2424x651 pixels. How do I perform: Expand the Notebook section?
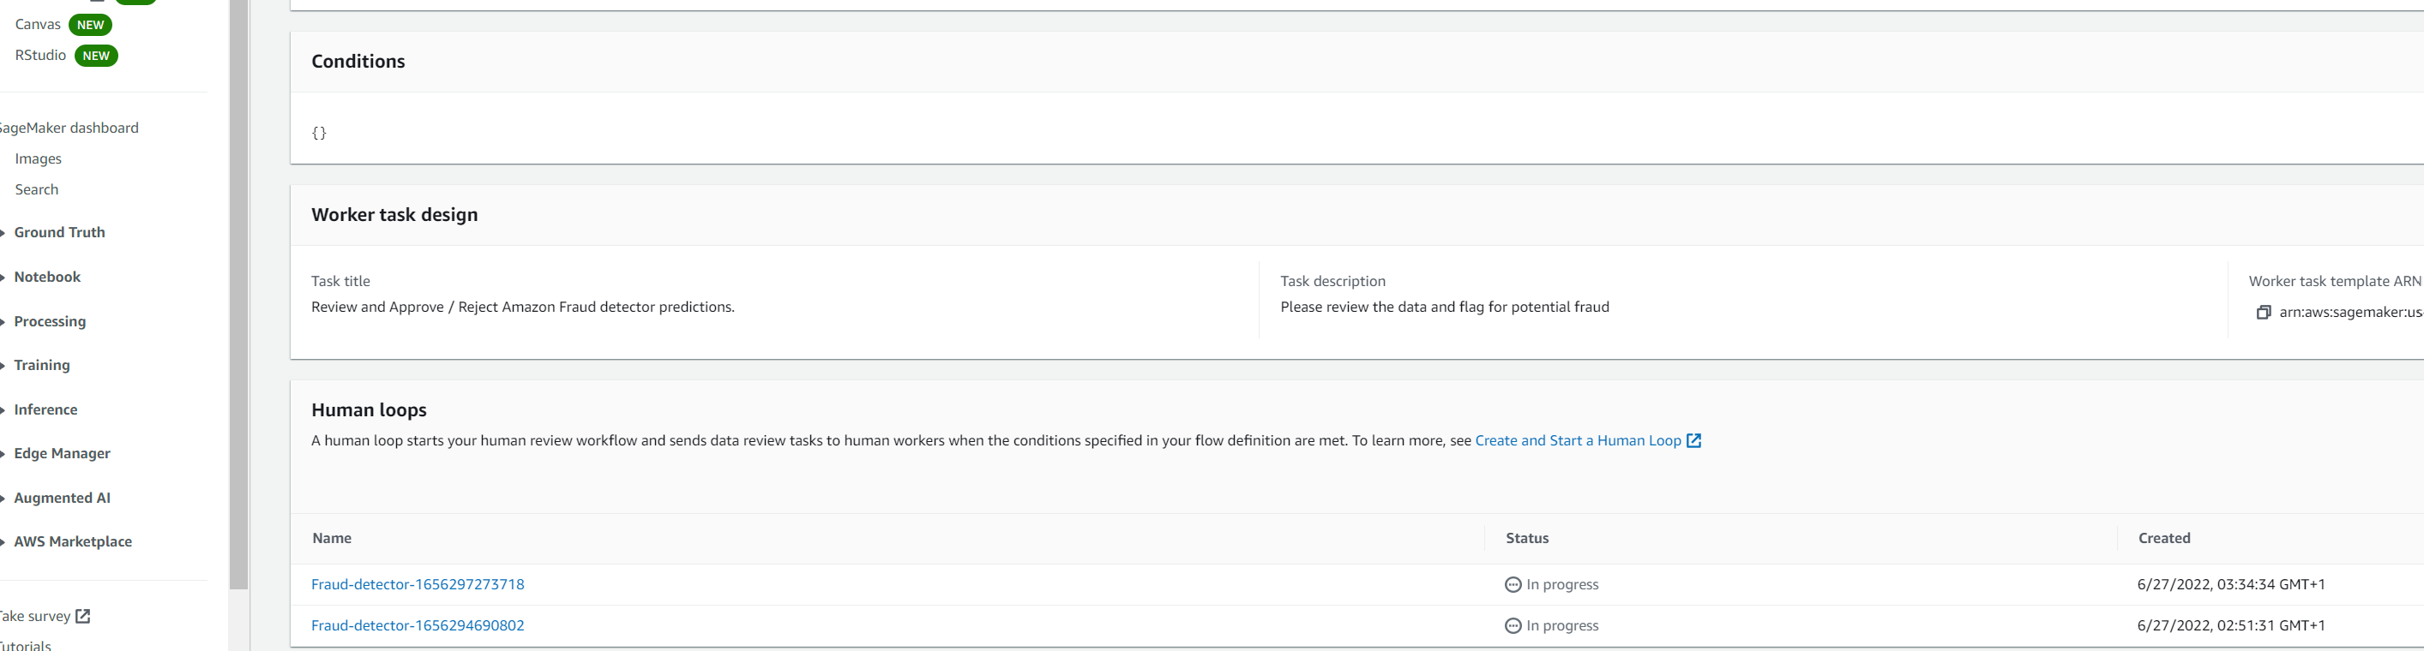(47, 278)
